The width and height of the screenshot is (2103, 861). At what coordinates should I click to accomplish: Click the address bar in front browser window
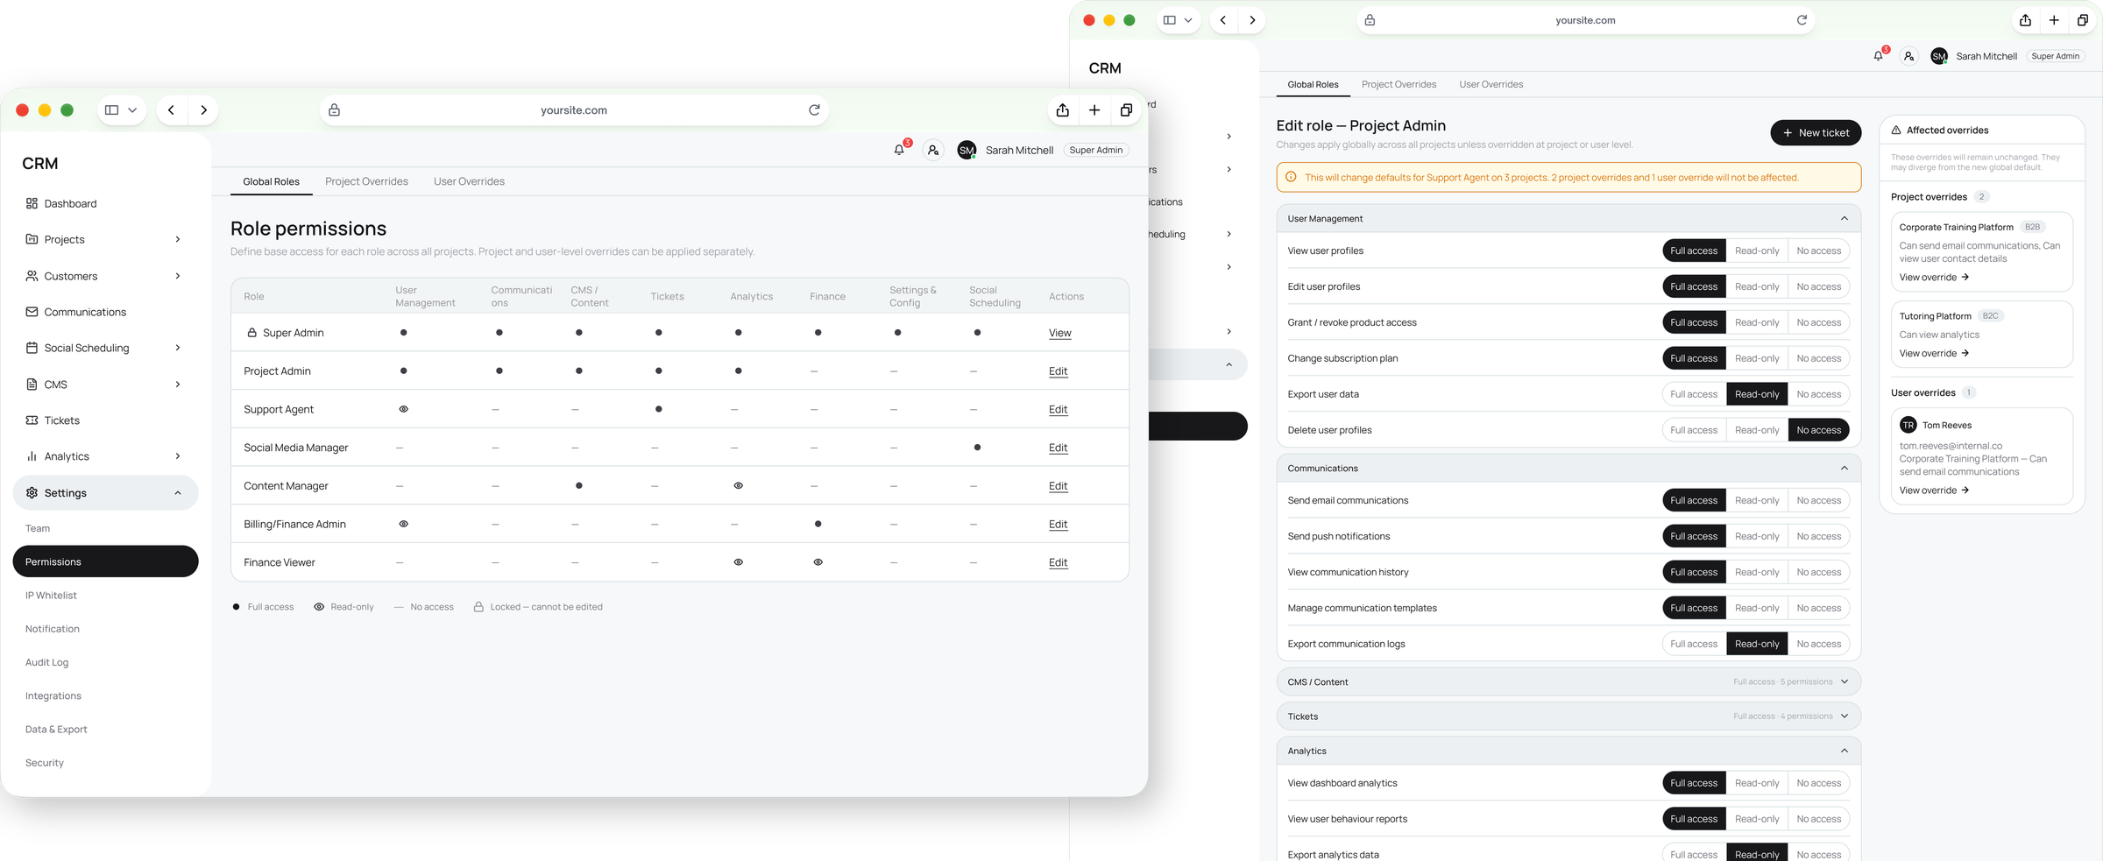click(x=574, y=109)
